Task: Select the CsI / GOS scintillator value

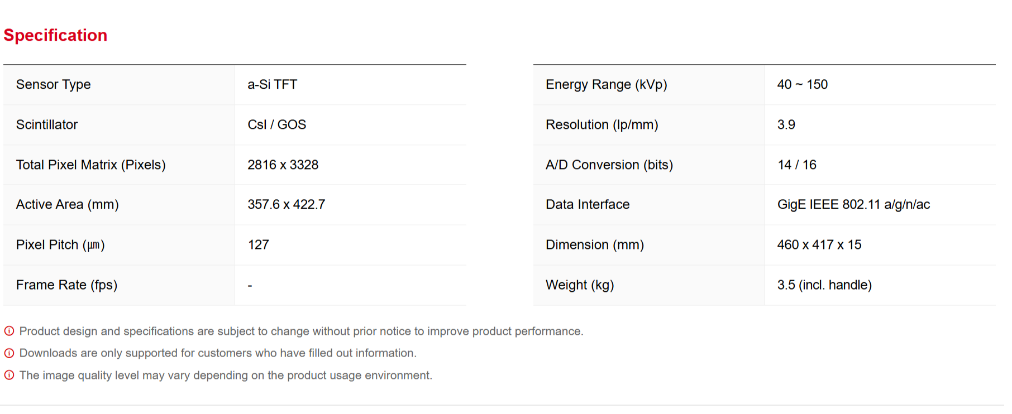Action: [276, 125]
